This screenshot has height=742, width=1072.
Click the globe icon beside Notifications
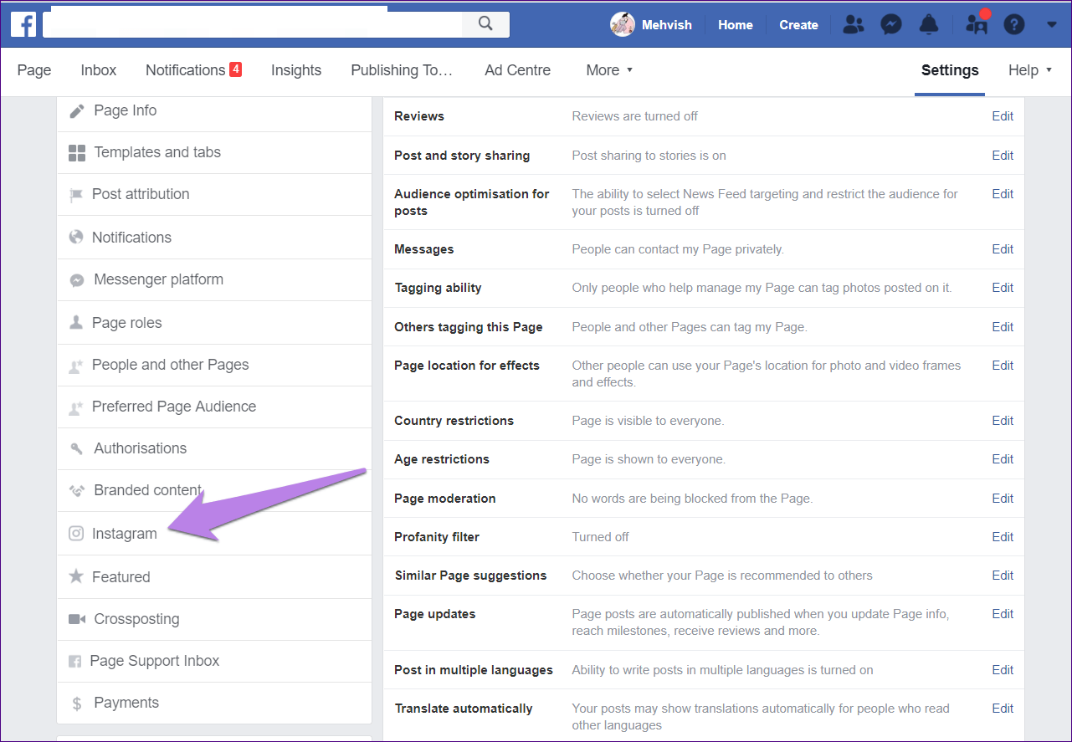click(x=76, y=238)
